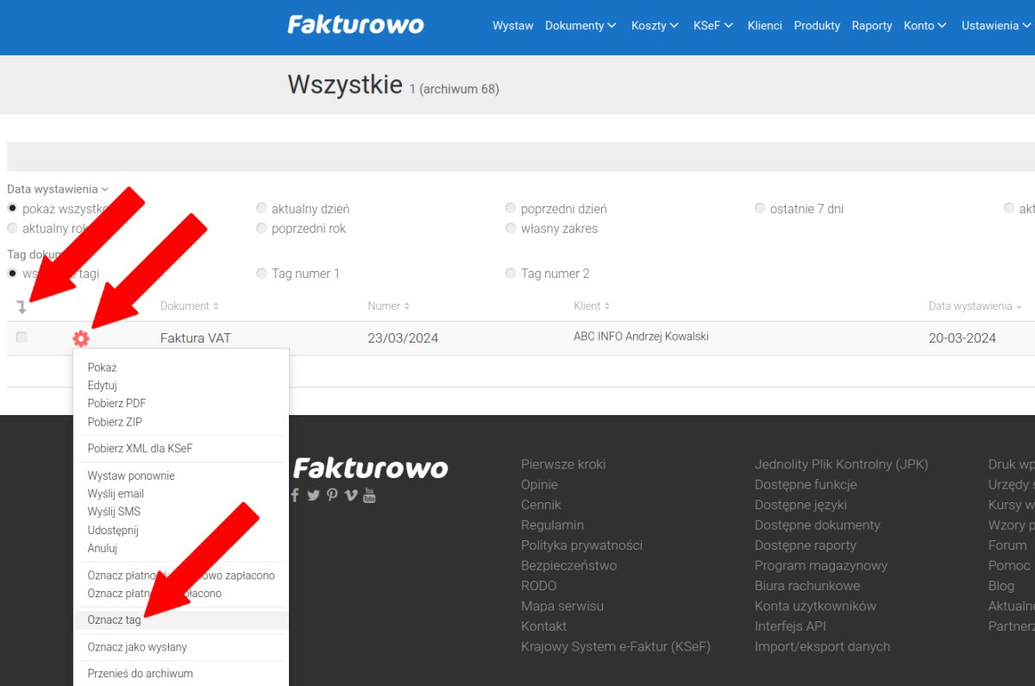Open the 'Program magazynowy' footer link
Viewport: 1035px width, 686px height.
[x=821, y=565]
